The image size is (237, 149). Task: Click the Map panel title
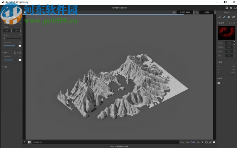[x=226, y=12]
